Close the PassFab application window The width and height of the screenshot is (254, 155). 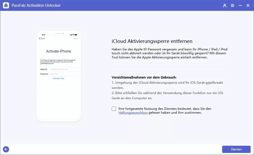(248, 5)
